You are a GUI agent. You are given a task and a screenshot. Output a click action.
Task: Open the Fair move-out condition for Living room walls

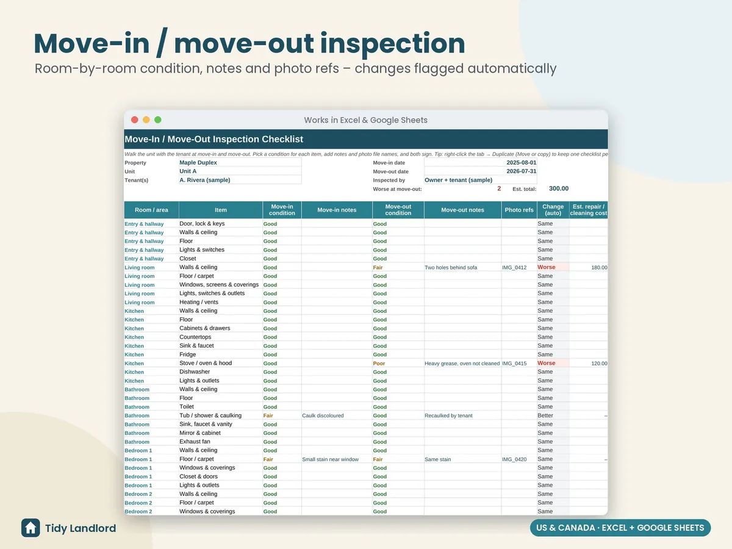coord(398,267)
